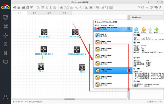This screenshot has width=164, height=104.
Task: Click the cloud download toolbar icon
Action: point(38,7)
